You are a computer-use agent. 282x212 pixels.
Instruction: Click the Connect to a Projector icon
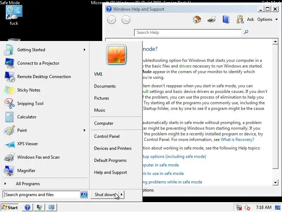point(10,63)
